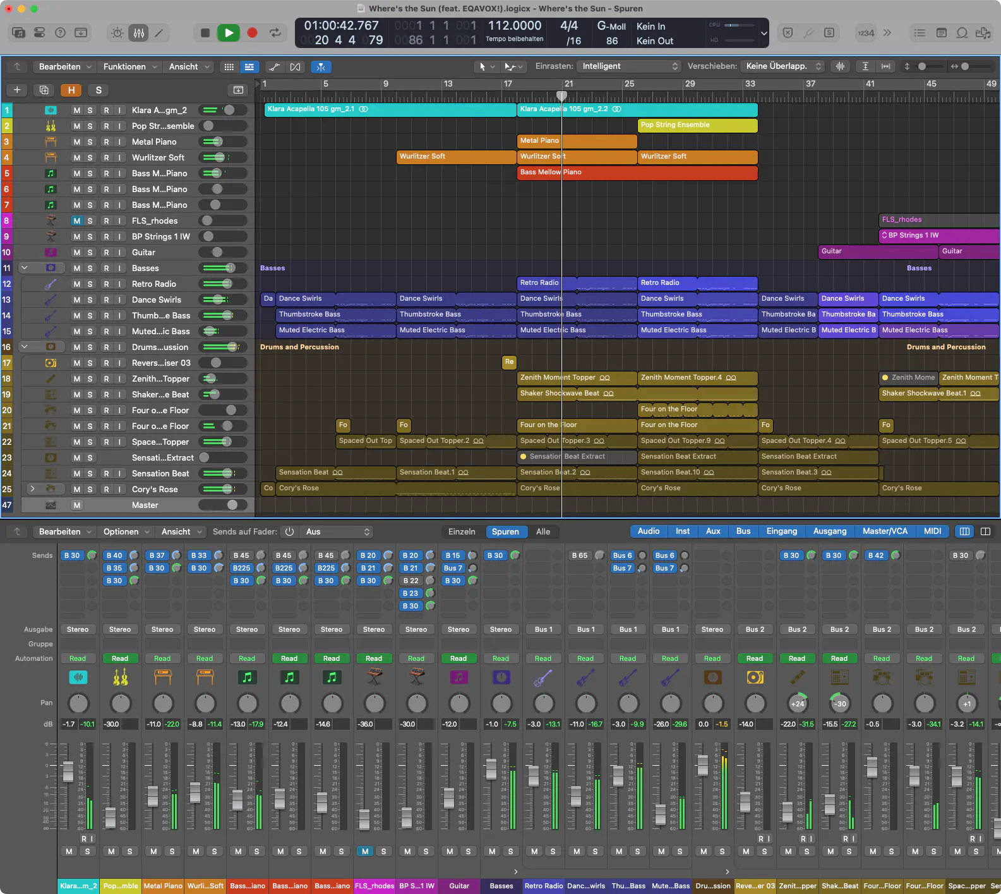Click the Record button in the transport
Viewport: 1001px width, 894px height.
click(252, 33)
